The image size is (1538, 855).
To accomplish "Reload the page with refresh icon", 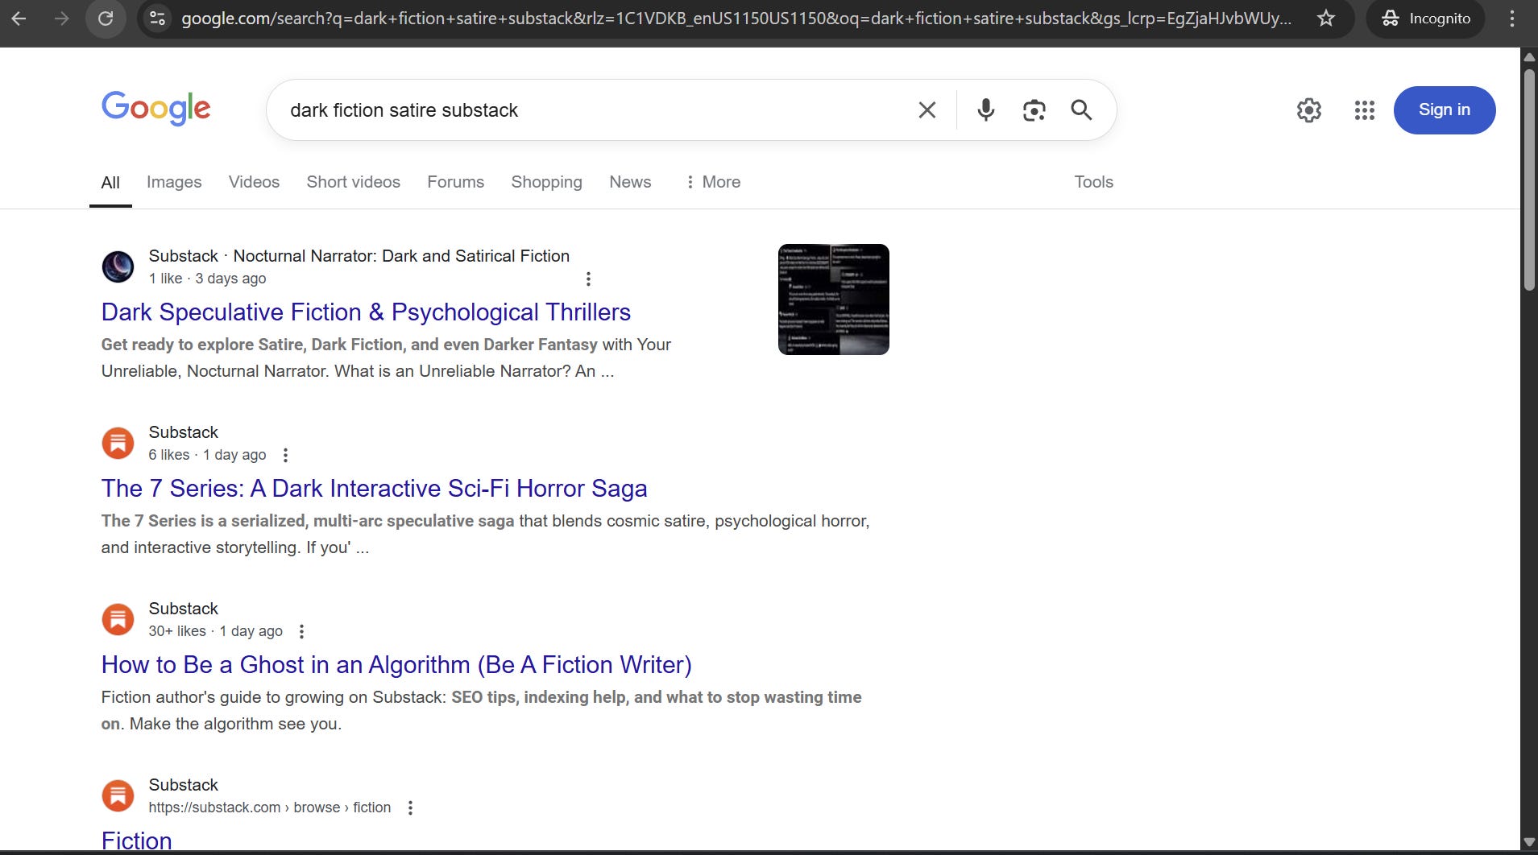I will click(106, 18).
